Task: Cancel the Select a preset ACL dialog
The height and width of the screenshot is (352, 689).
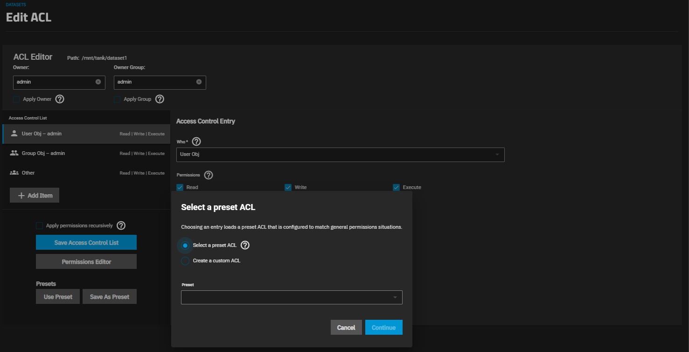Action: (346, 327)
